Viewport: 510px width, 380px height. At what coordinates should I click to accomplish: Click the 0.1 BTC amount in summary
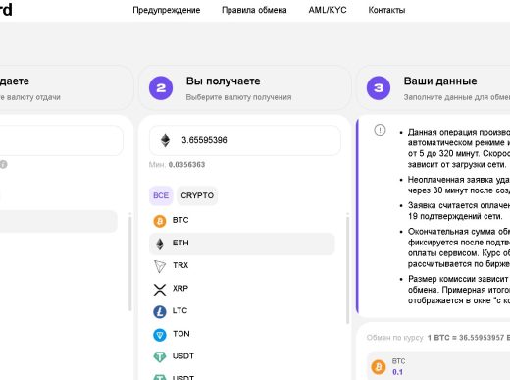tap(397, 372)
